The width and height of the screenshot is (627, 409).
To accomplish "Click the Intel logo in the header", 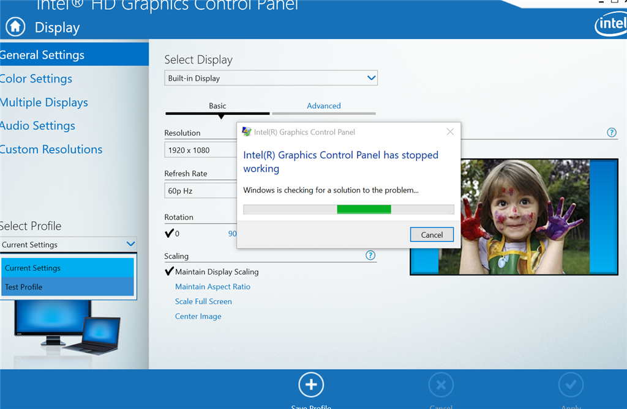I will (x=612, y=24).
